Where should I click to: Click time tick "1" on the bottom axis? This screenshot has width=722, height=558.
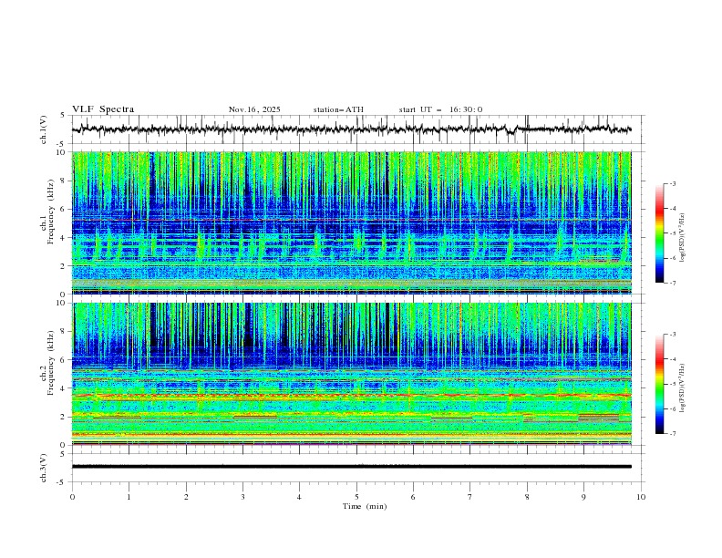(129, 497)
